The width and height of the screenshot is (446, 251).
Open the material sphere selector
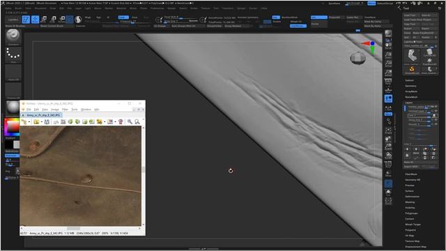(13, 107)
